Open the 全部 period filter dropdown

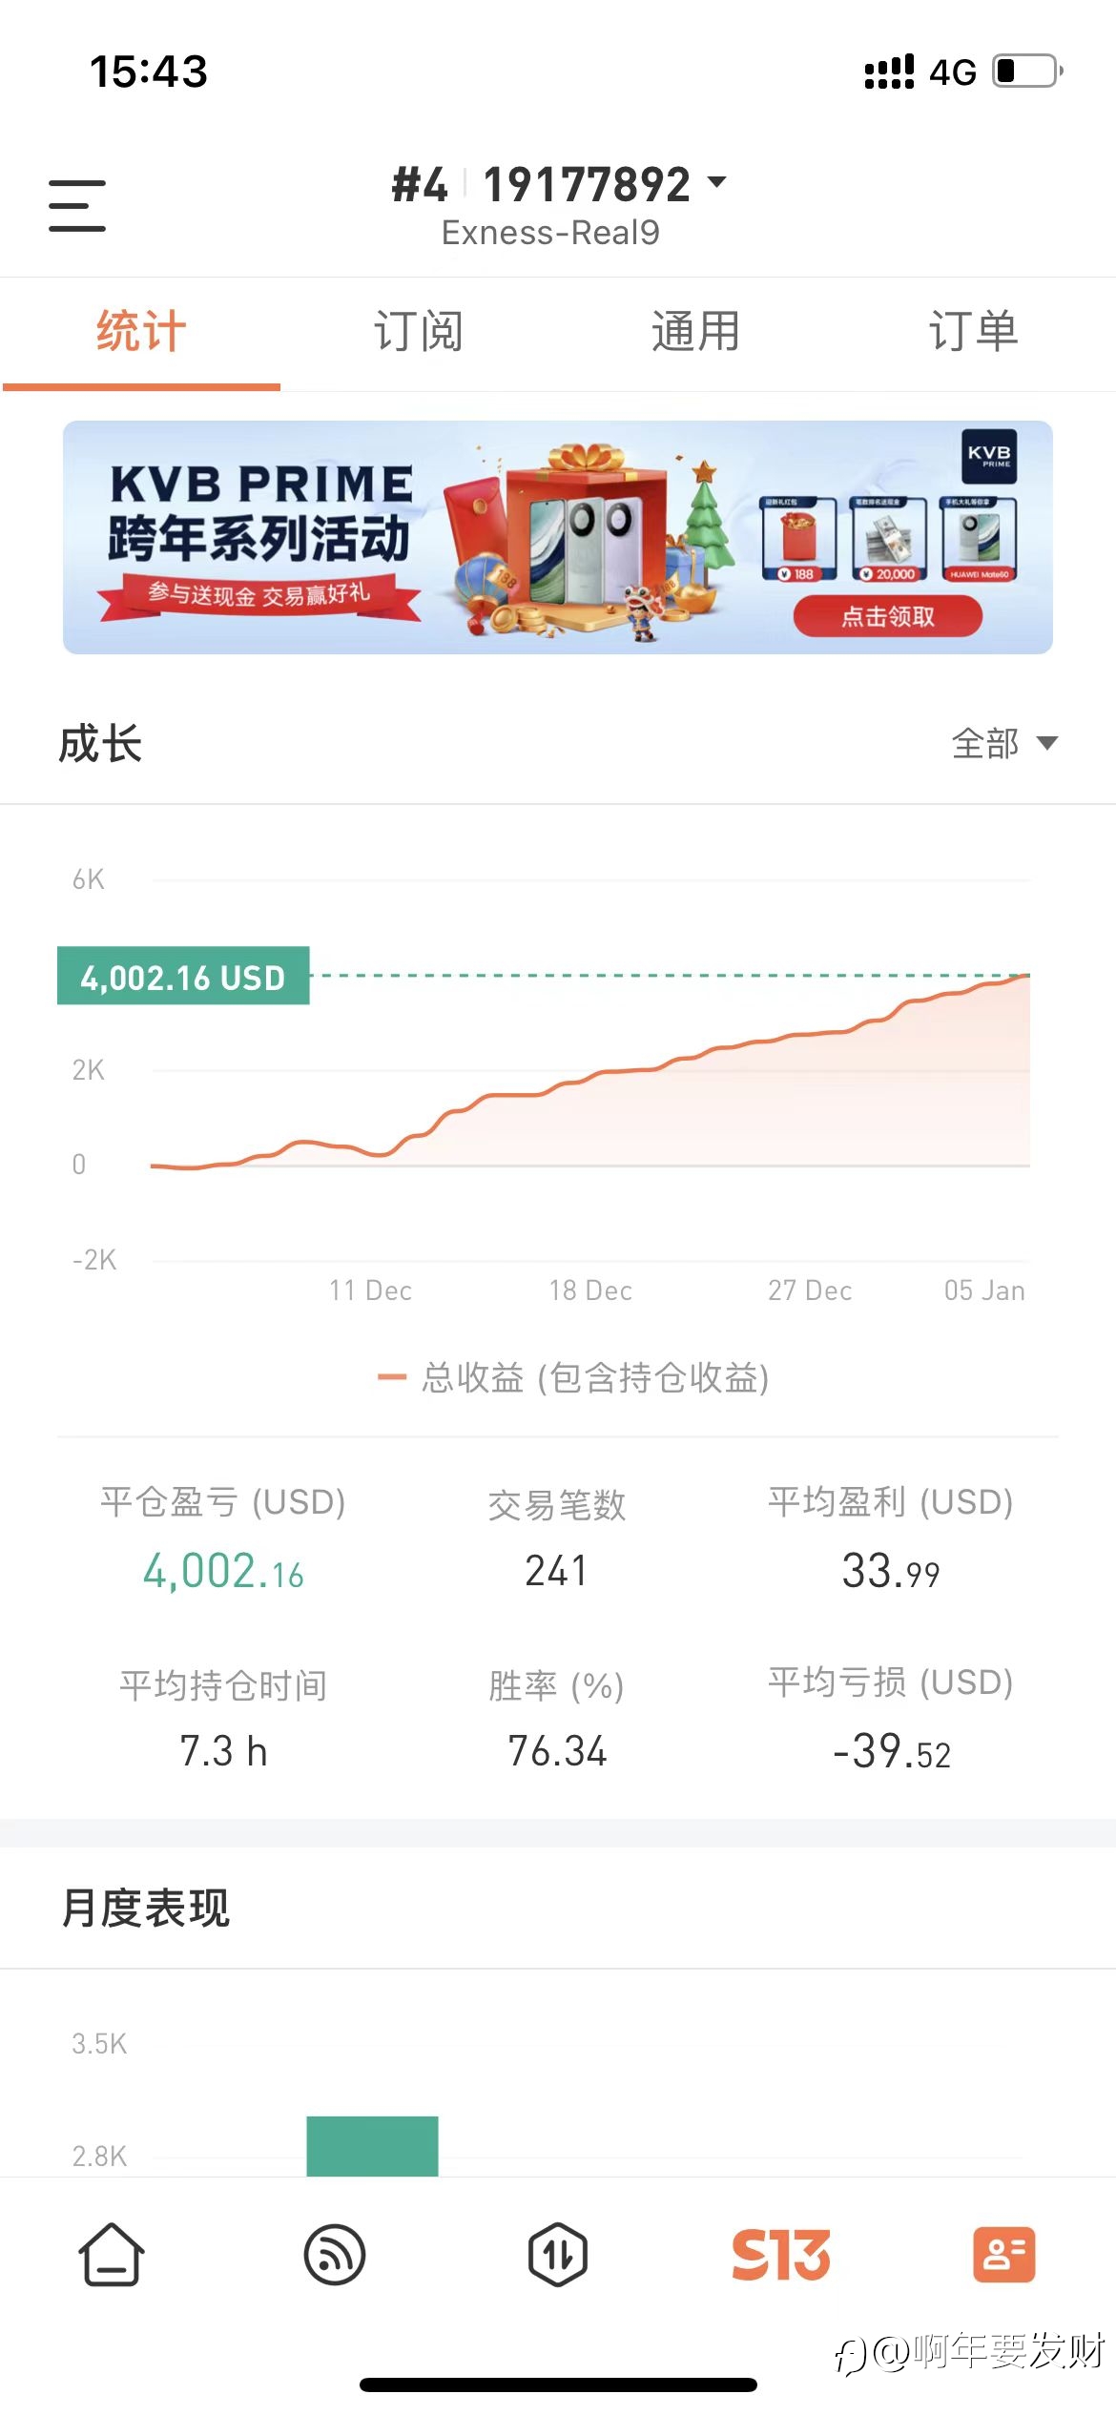1004,743
